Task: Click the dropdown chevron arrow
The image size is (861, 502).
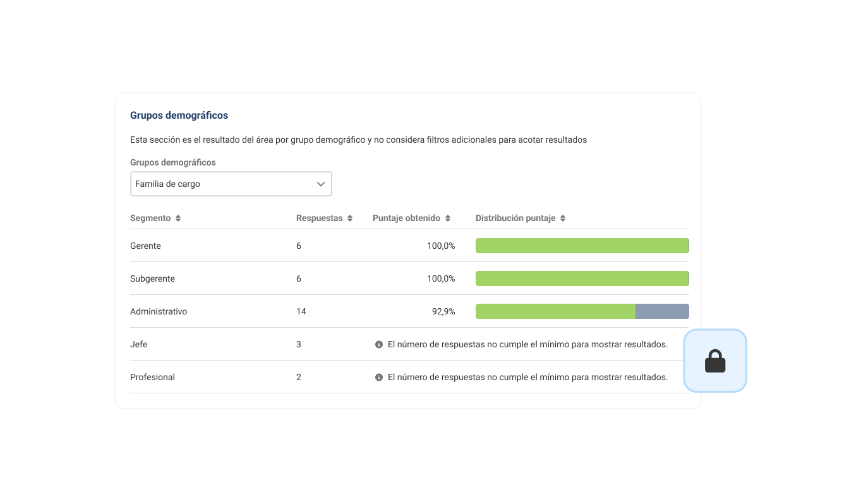Action: [321, 184]
